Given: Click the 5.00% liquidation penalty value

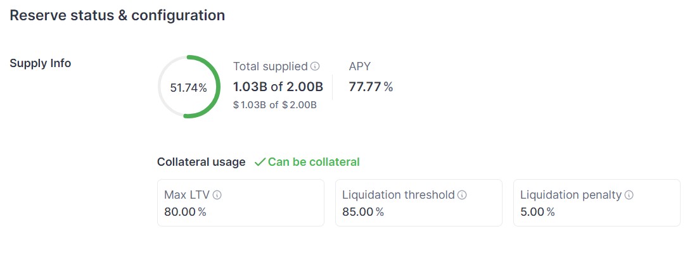Looking at the screenshot, I should point(537,212).
